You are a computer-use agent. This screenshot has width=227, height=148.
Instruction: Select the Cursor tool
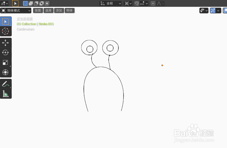pyautogui.click(x=5, y=31)
